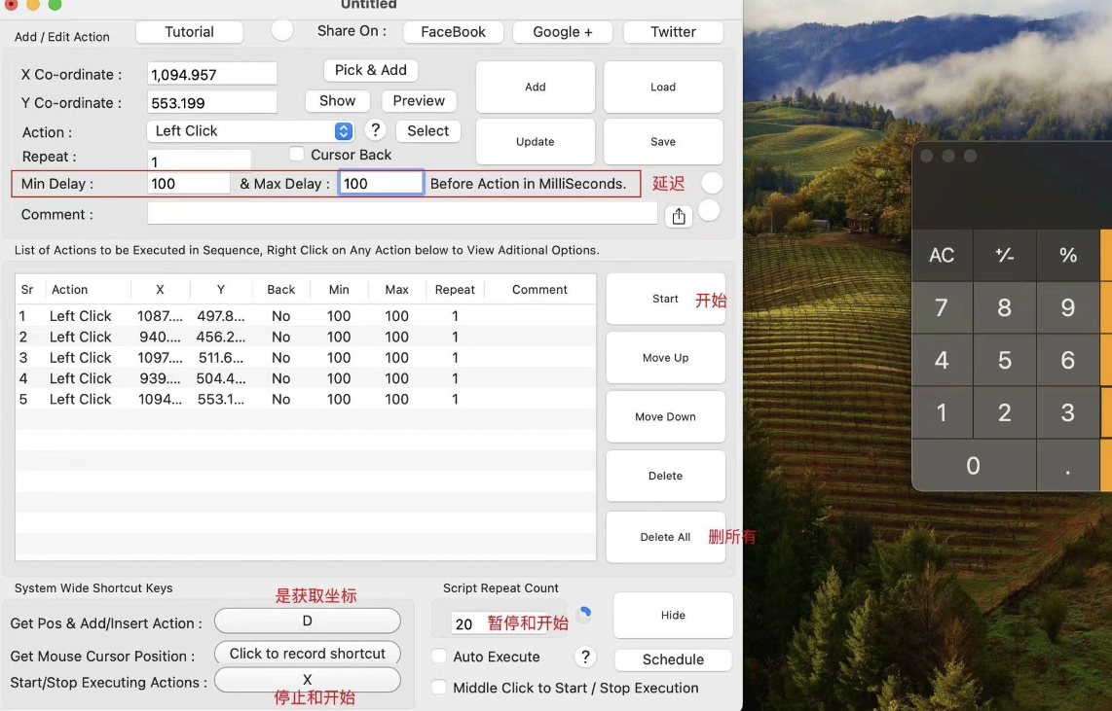Click the share icon beside the Comment field
Image resolution: width=1112 pixels, height=711 pixels.
(679, 215)
